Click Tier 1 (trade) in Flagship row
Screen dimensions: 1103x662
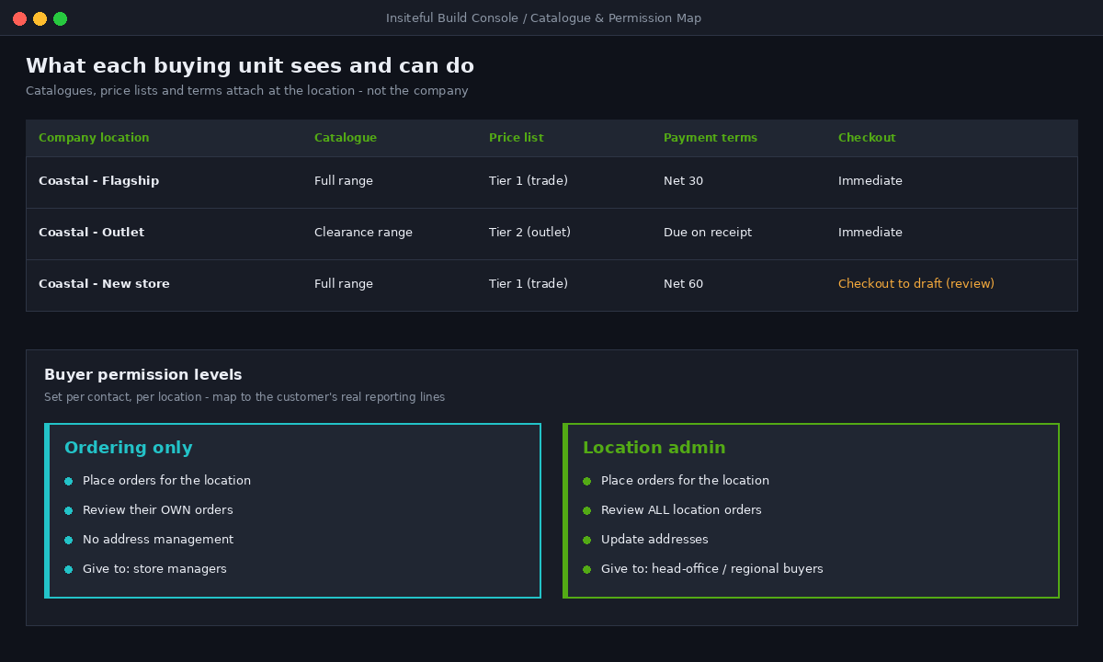click(x=529, y=181)
